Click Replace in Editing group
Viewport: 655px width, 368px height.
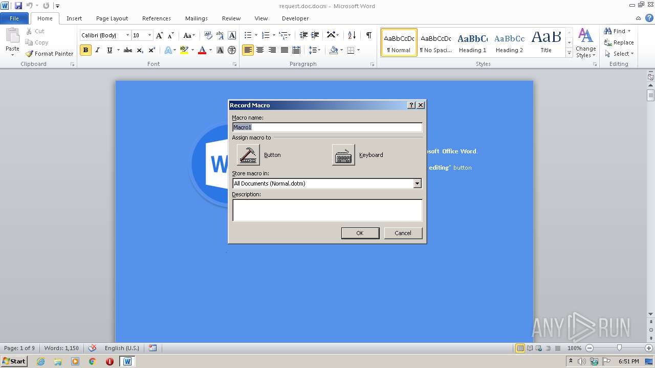coord(619,42)
